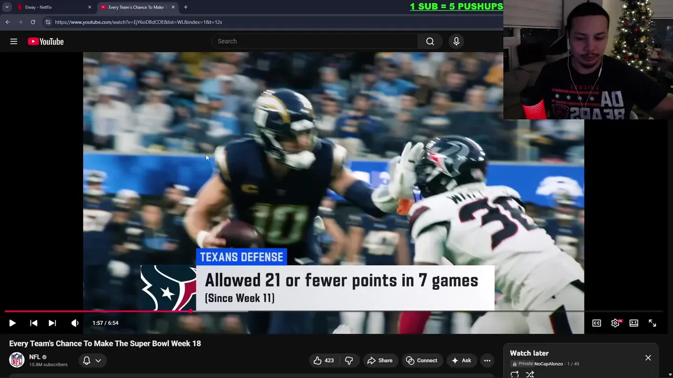Switch to theater mode

(634, 323)
